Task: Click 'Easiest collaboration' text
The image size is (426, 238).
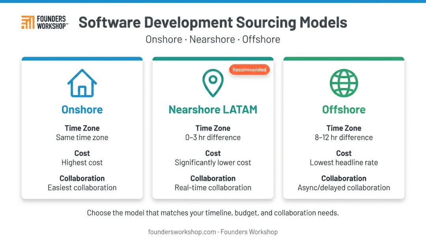Action: click(x=82, y=188)
